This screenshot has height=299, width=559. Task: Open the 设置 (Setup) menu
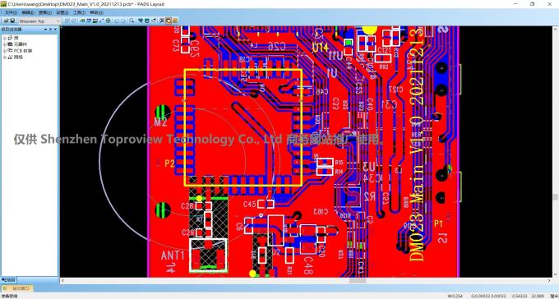62,12
